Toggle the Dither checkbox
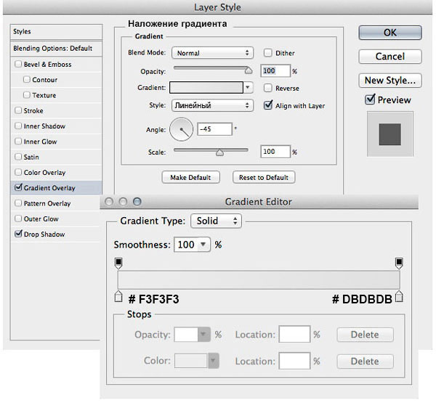This screenshot has height=413, width=436. (267, 53)
